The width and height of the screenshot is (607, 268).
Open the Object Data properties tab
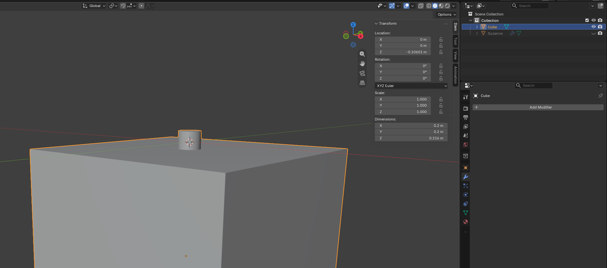(466, 213)
